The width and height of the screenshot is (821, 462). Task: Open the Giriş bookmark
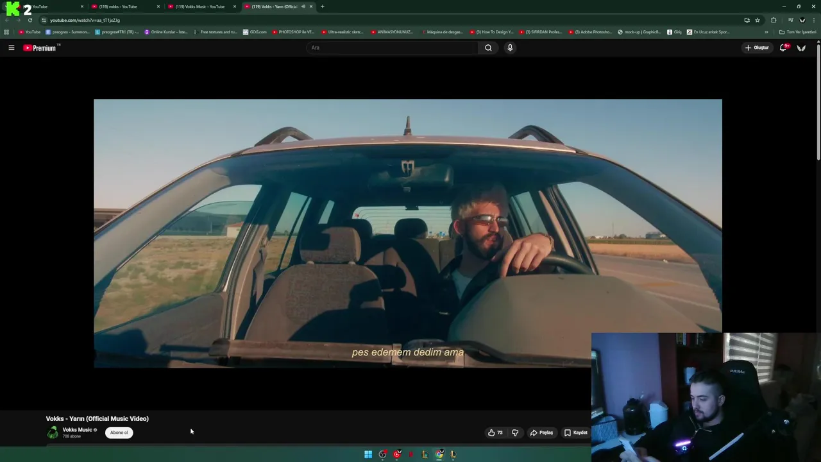coord(674,32)
